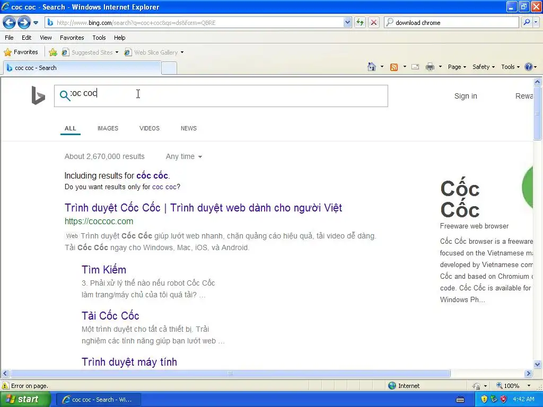Open the Page command menu
Viewport: 543px width, 407px height.
(457, 67)
